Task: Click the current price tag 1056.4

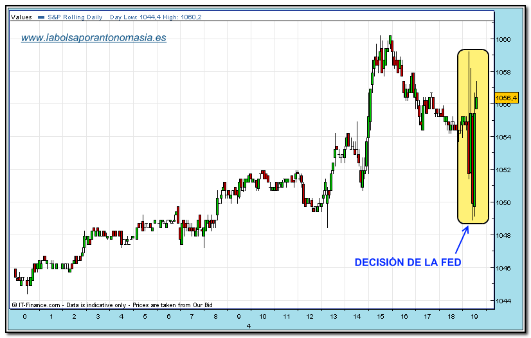Action: (506, 98)
